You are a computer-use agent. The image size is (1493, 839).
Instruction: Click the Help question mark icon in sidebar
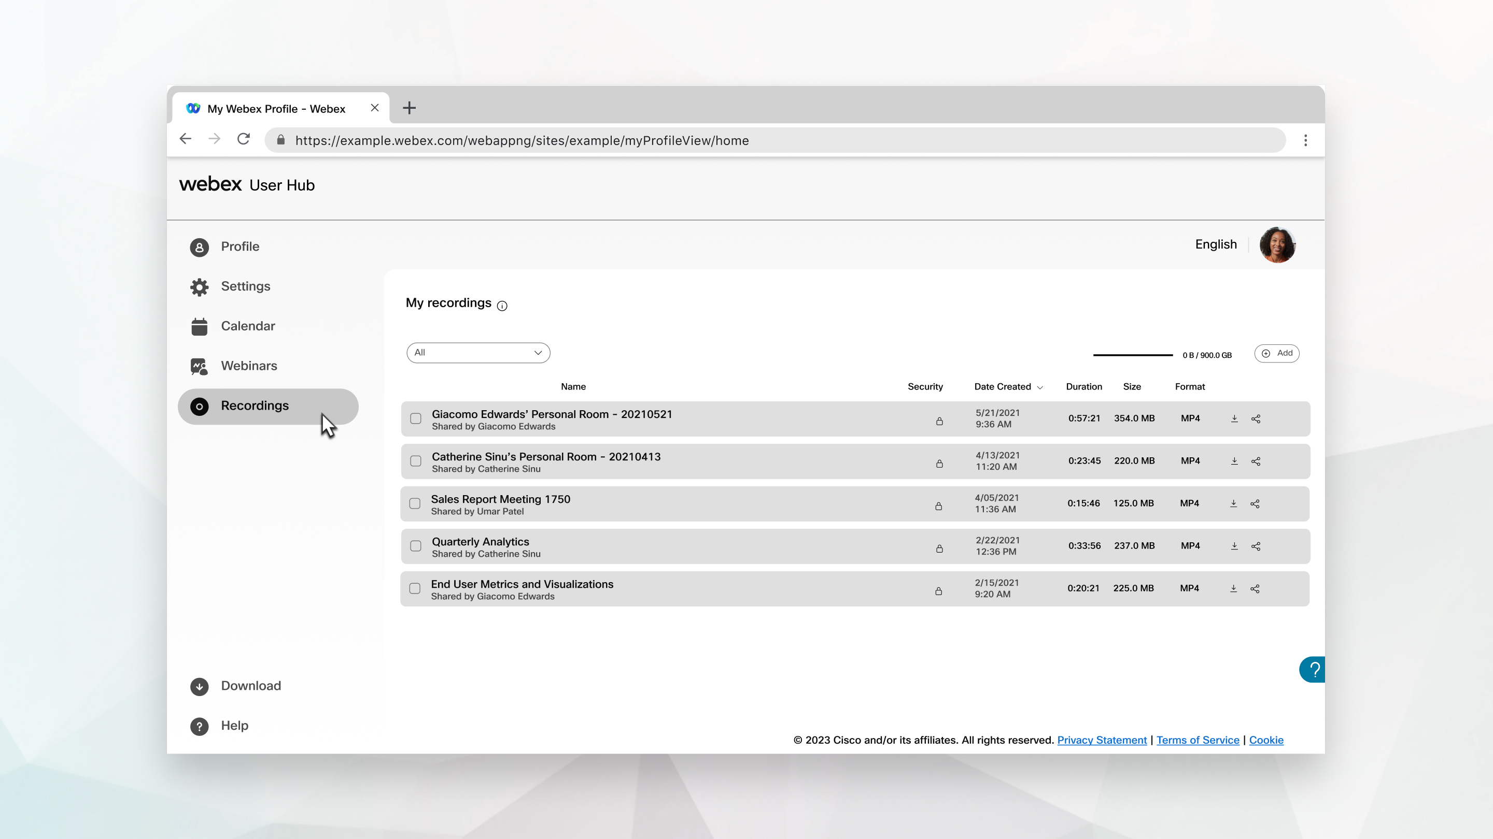click(200, 725)
